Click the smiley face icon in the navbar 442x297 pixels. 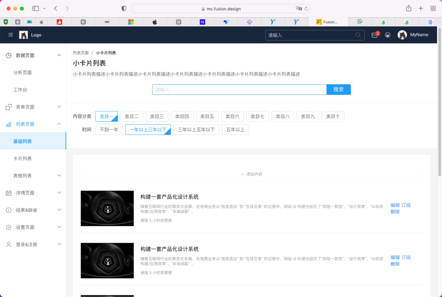click(x=388, y=35)
